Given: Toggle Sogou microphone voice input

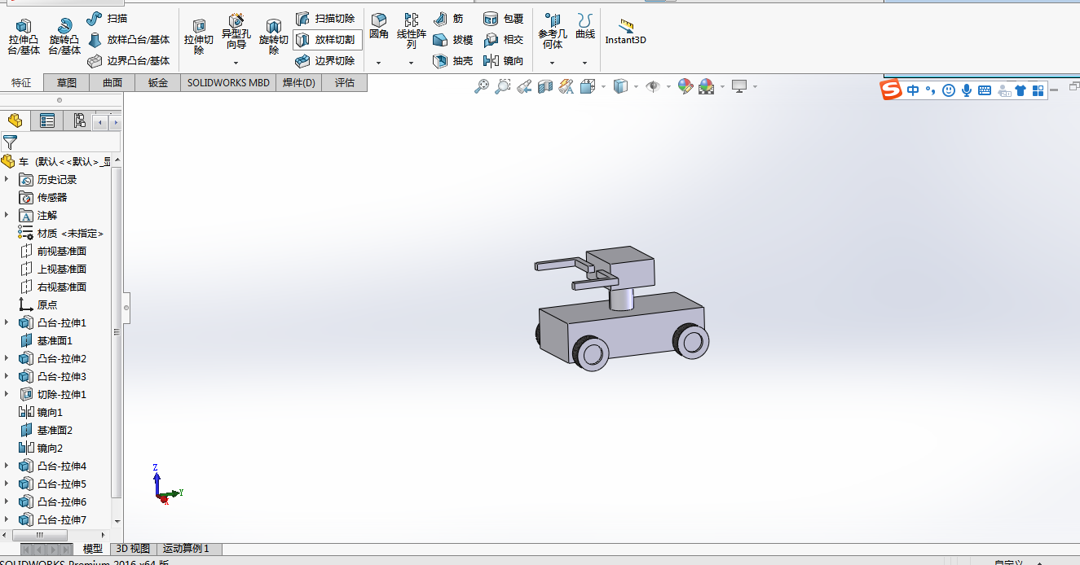Looking at the screenshot, I should coord(967,90).
